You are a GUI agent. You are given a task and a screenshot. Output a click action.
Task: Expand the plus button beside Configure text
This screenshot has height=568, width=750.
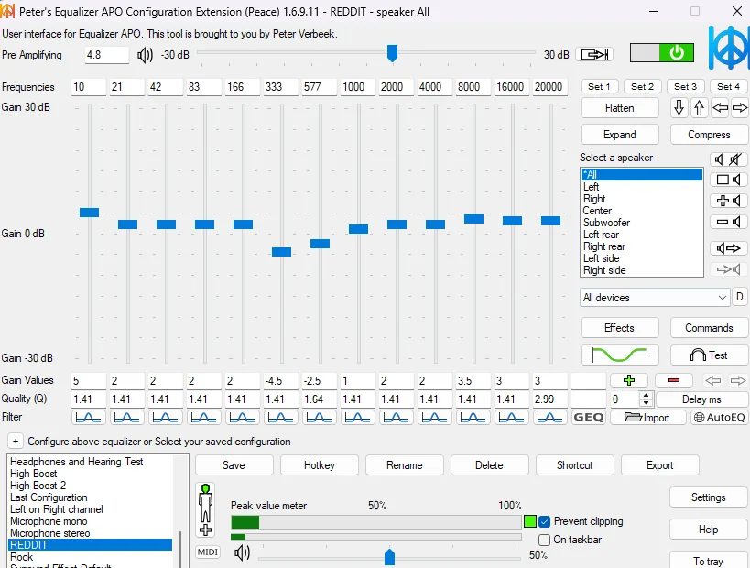coord(16,442)
